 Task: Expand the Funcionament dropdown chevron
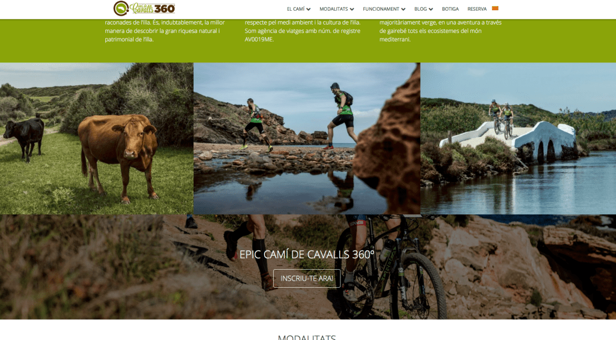[403, 9]
